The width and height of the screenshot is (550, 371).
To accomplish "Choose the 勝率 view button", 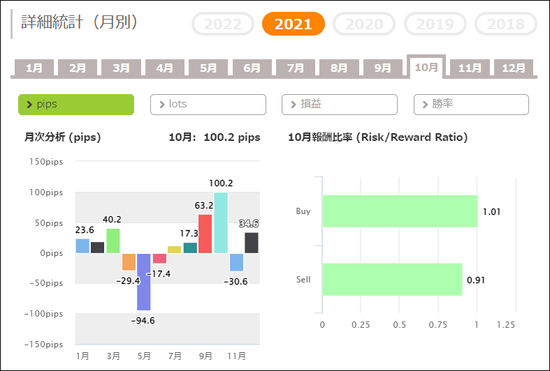I will click(471, 105).
